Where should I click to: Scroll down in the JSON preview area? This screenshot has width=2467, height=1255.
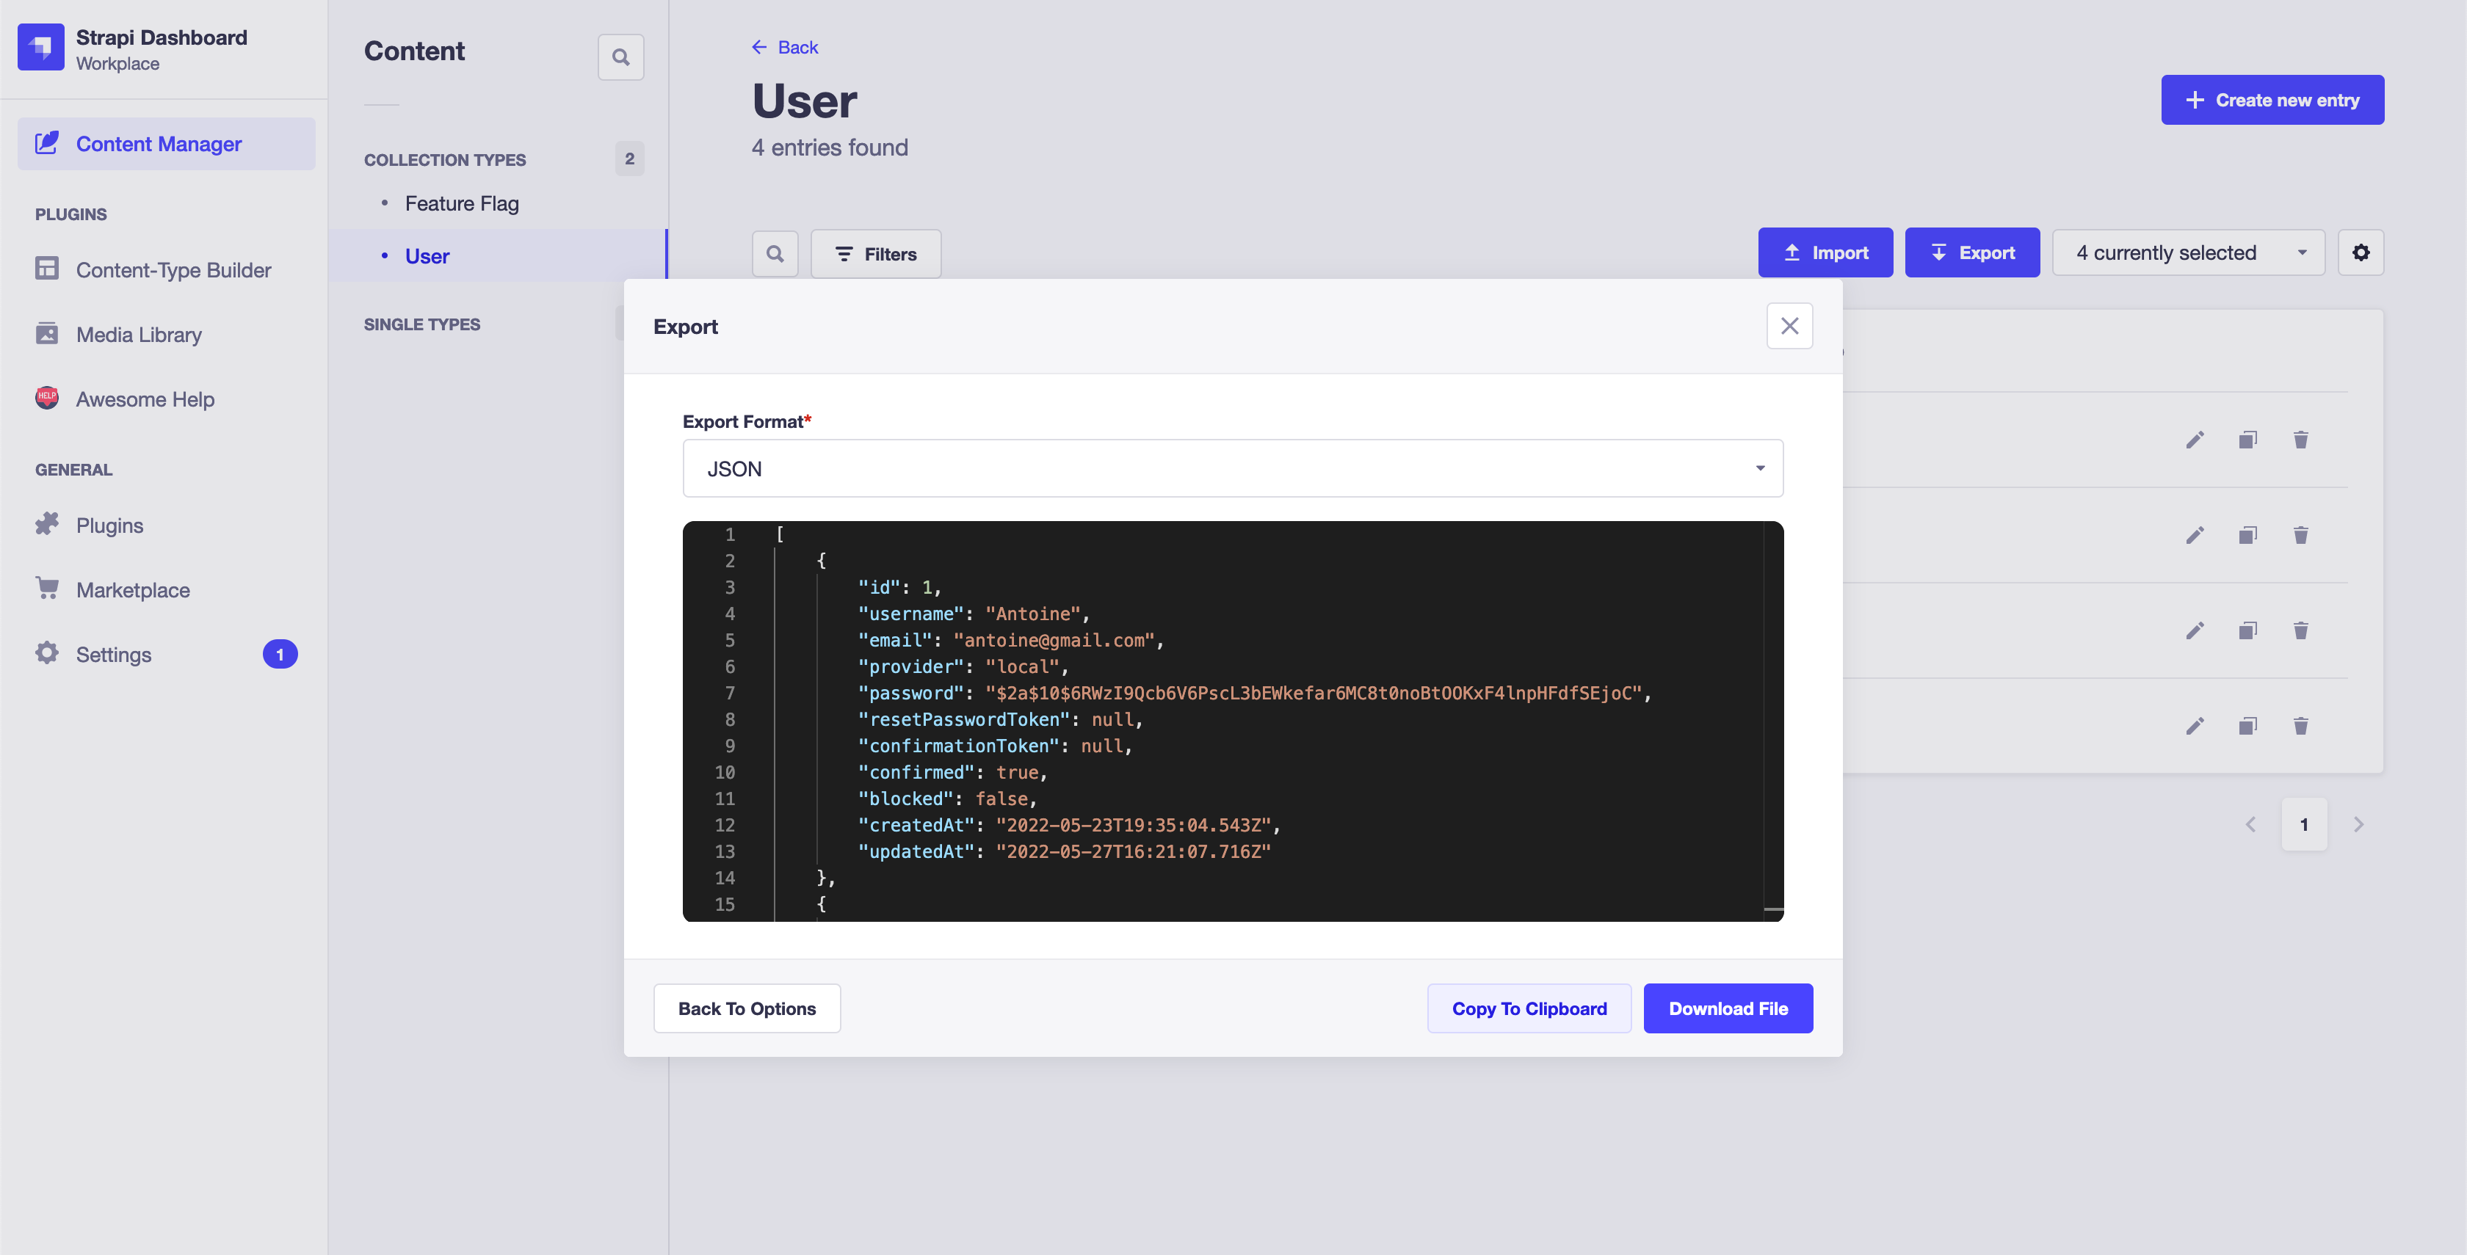[1774, 909]
